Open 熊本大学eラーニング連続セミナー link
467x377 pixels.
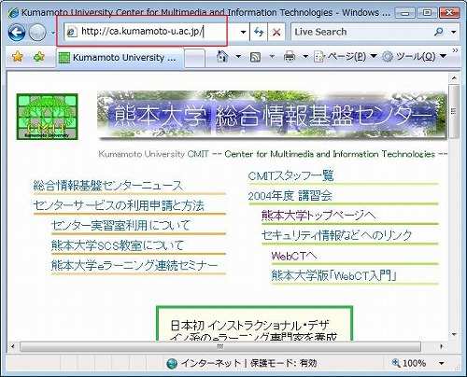(x=134, y=265)
